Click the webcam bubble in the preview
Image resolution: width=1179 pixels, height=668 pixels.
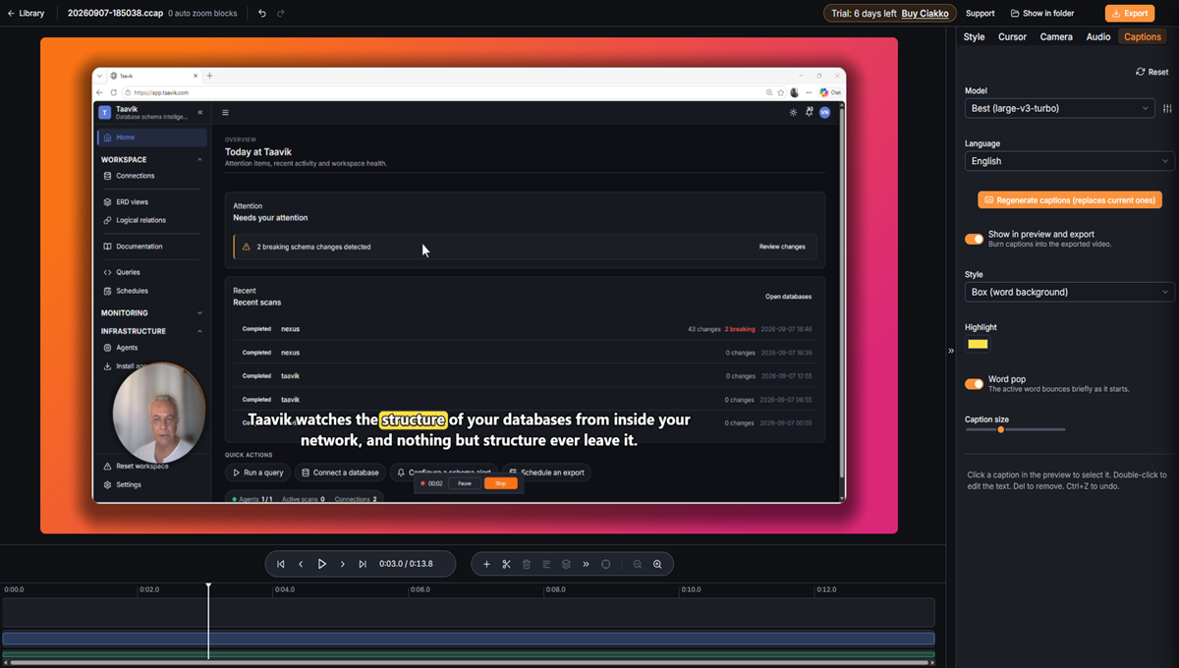(x=159, y=414)
